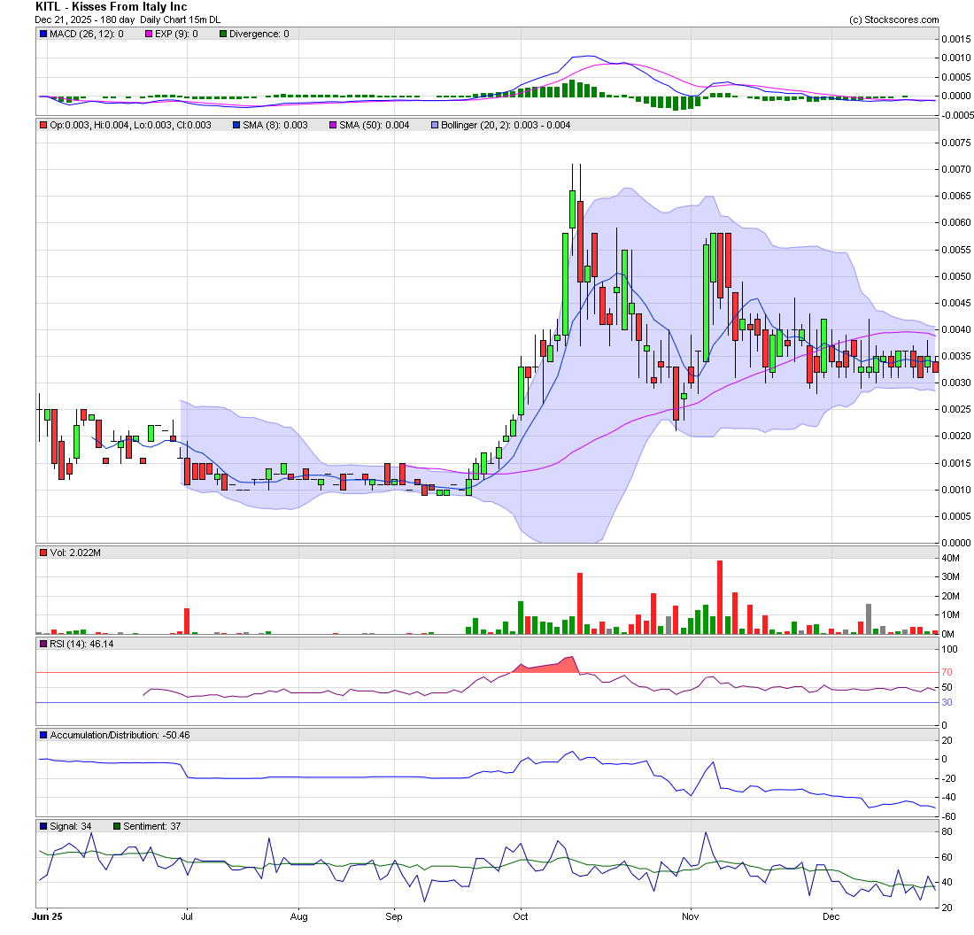Click the 80 Signal panel axis label

pos(947,832)
